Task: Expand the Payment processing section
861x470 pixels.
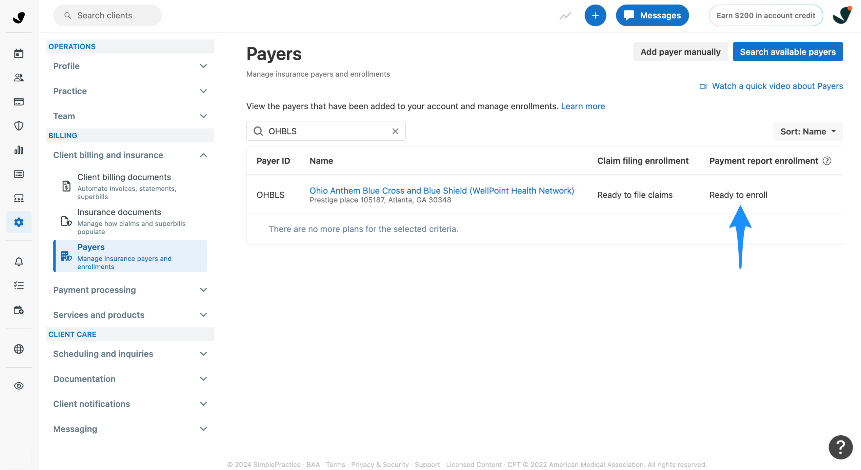Action: [x=130, y=290]
